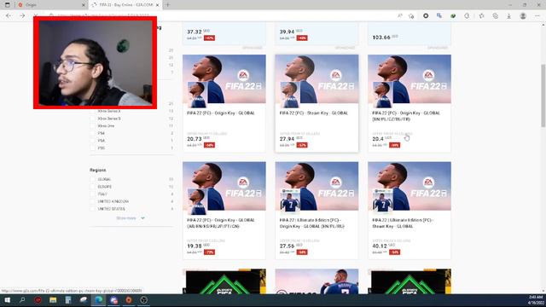Open the read aloud icon in address bar
The image size is (546, 307).
click(400, 16)
